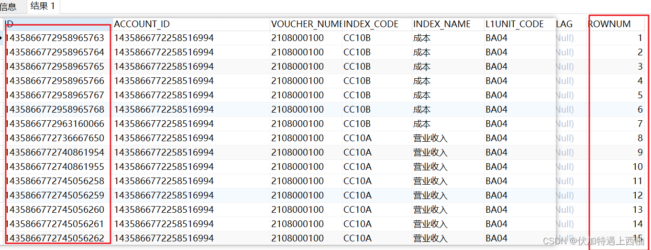The width and height of the screenshot is (651, 250).
Task: Click ACCOUNT_ID cell in ROWNUM 14 row
Action: (x=191, y=224)
